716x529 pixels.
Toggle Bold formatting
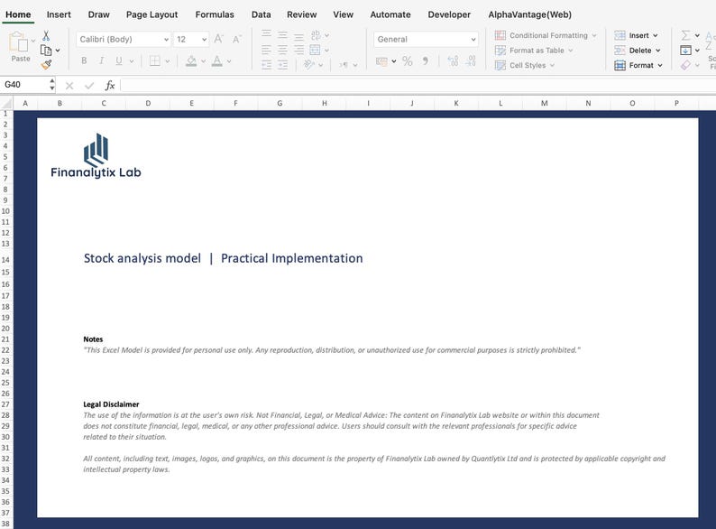(x=84, y=60)
